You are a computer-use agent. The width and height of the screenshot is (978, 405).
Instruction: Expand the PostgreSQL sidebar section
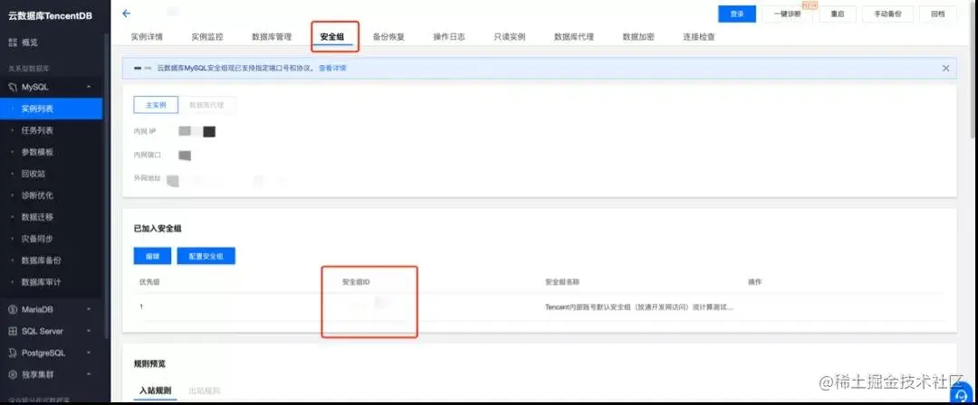point(89,353)
